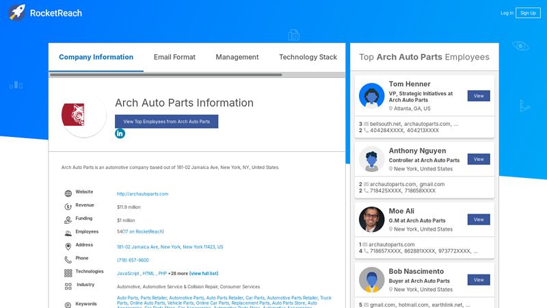This screenshot has width=547, height=308.
Task: Click the Tom Henner name heading
Action: point(410,84)
